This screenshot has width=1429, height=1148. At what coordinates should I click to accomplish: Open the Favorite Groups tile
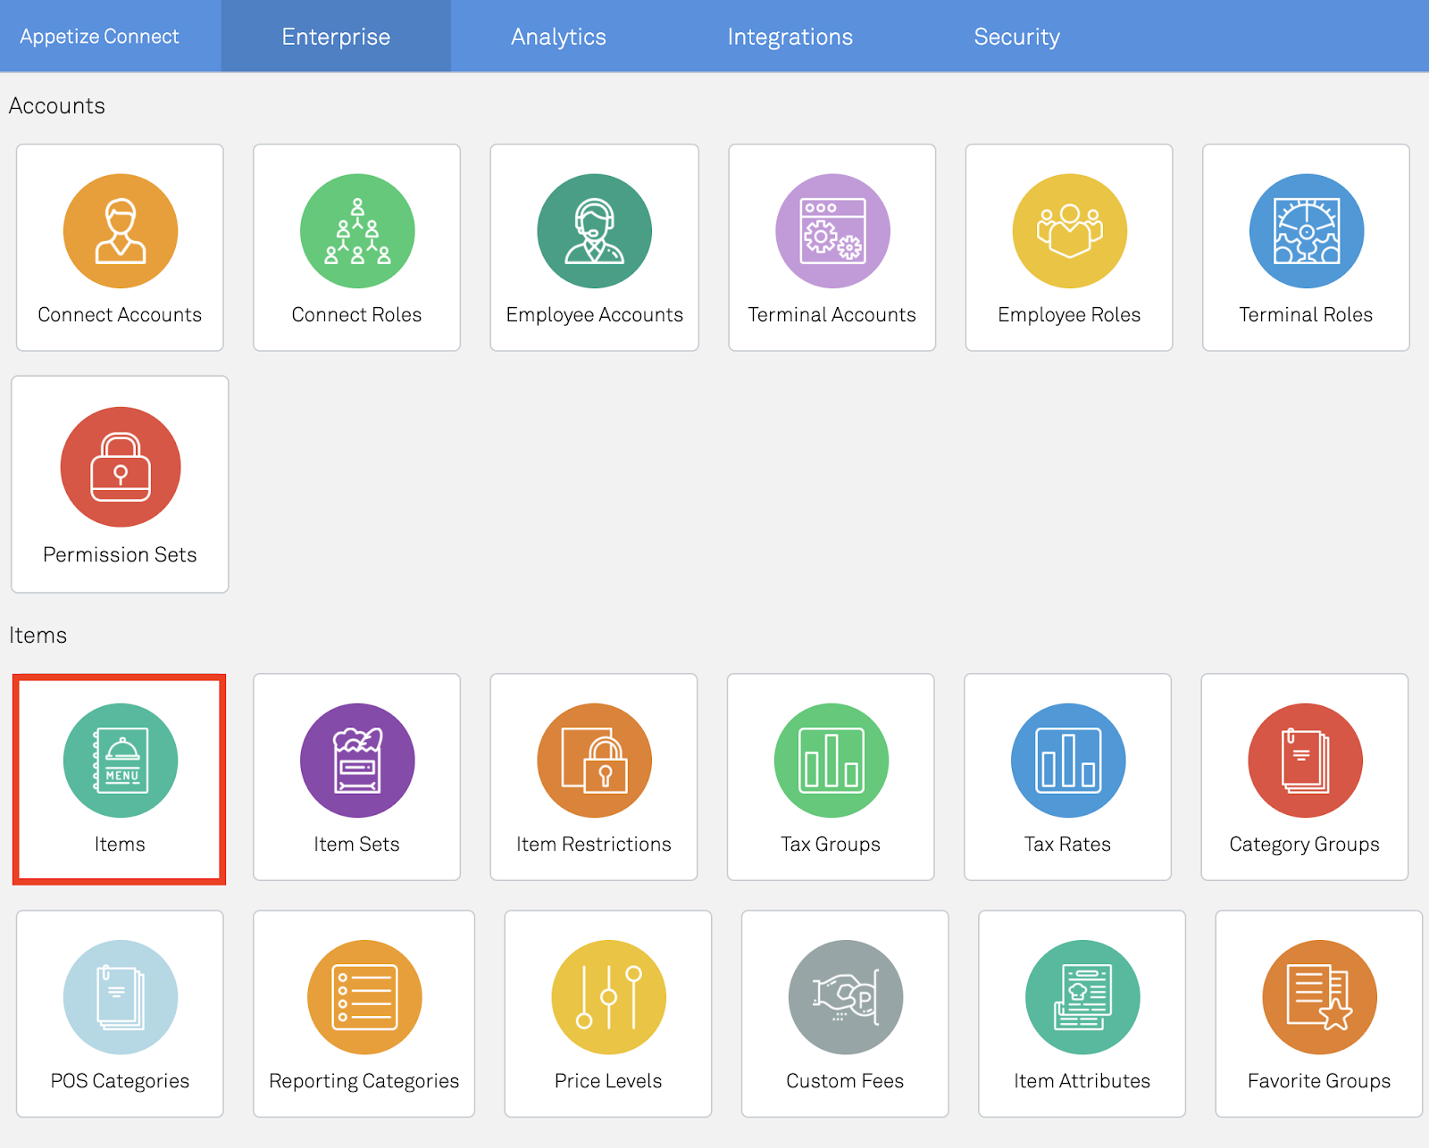click(1318, 1014)
